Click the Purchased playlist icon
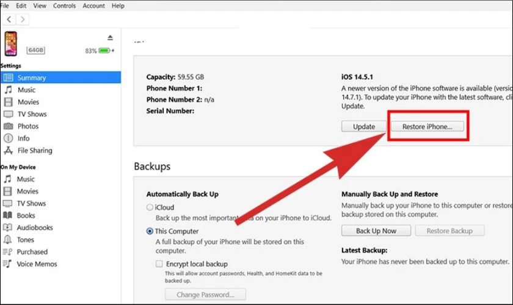Viewport: 513px width, 305px height. 7,252
